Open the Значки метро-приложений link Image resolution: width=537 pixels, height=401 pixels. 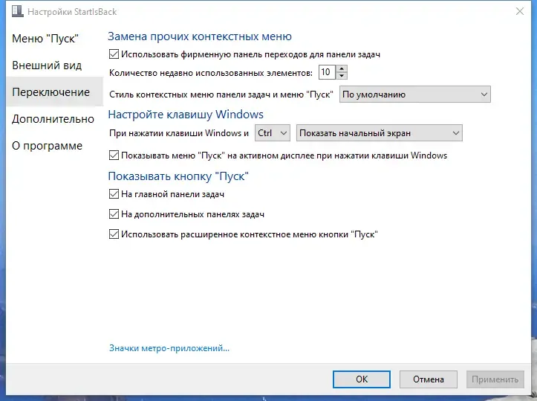pyautogui.click(x=169, y=348)
